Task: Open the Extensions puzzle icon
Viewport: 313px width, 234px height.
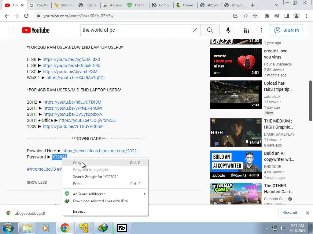Action: click(x=267, y=16)
